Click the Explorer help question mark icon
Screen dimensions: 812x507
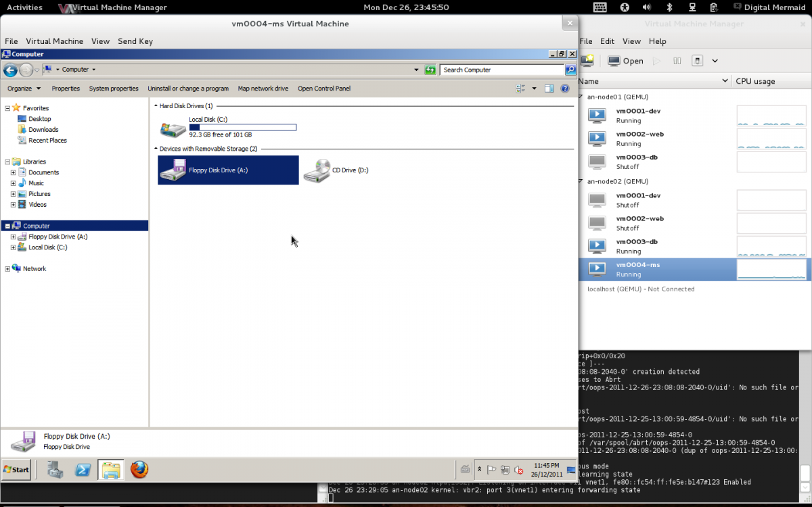565,89
